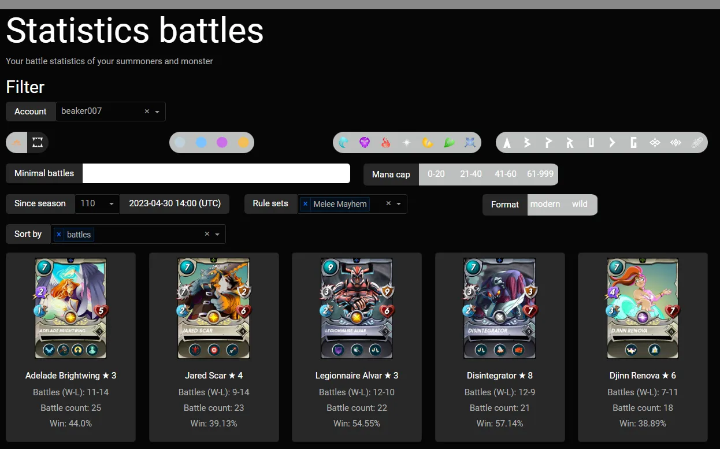Open the Adelade Brightwing card image
The height and width of the screenshot is (449, 720).
pyautogui.click(x=70, y=308)
